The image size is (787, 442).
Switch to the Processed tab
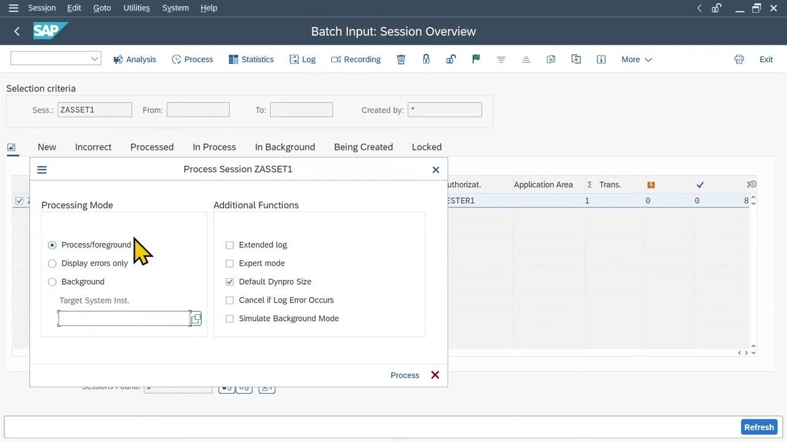pyautogui.click(x=152, y=147)
